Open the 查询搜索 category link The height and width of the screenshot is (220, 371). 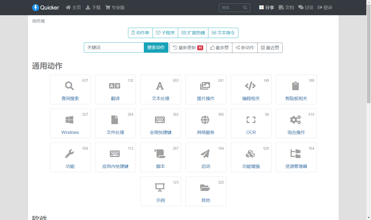click(70, 98)
